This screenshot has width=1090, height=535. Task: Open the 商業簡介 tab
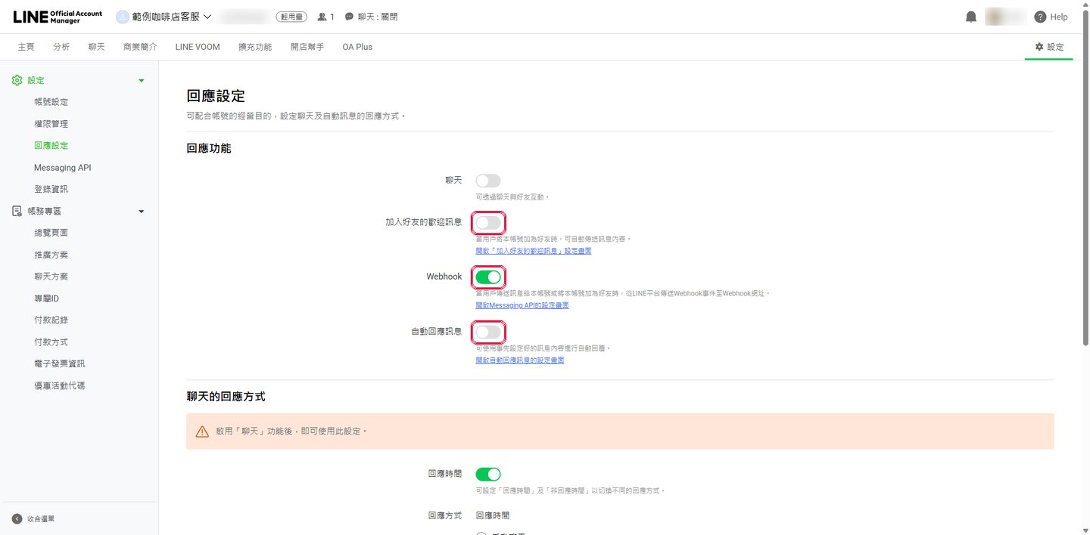[x=140, y=47]
